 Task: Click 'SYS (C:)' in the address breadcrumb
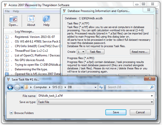[57, 87]
